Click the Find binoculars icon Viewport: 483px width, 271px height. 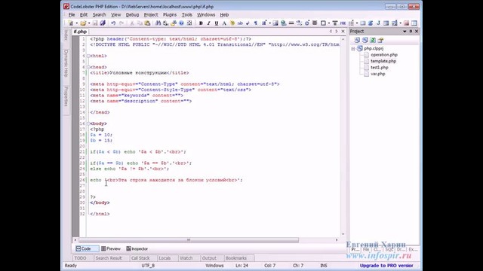click(x=158, y=23)
